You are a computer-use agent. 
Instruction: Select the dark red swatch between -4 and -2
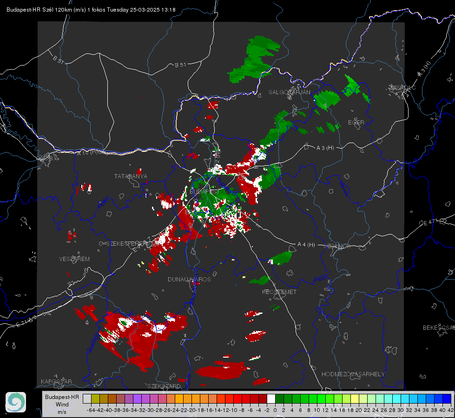tap(263, 398)
